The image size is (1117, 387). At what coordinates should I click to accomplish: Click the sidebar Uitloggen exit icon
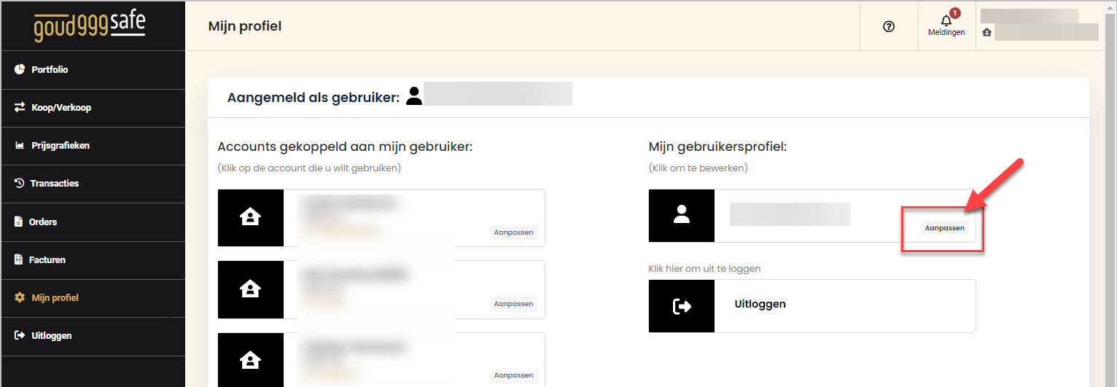tap(20, 336)
